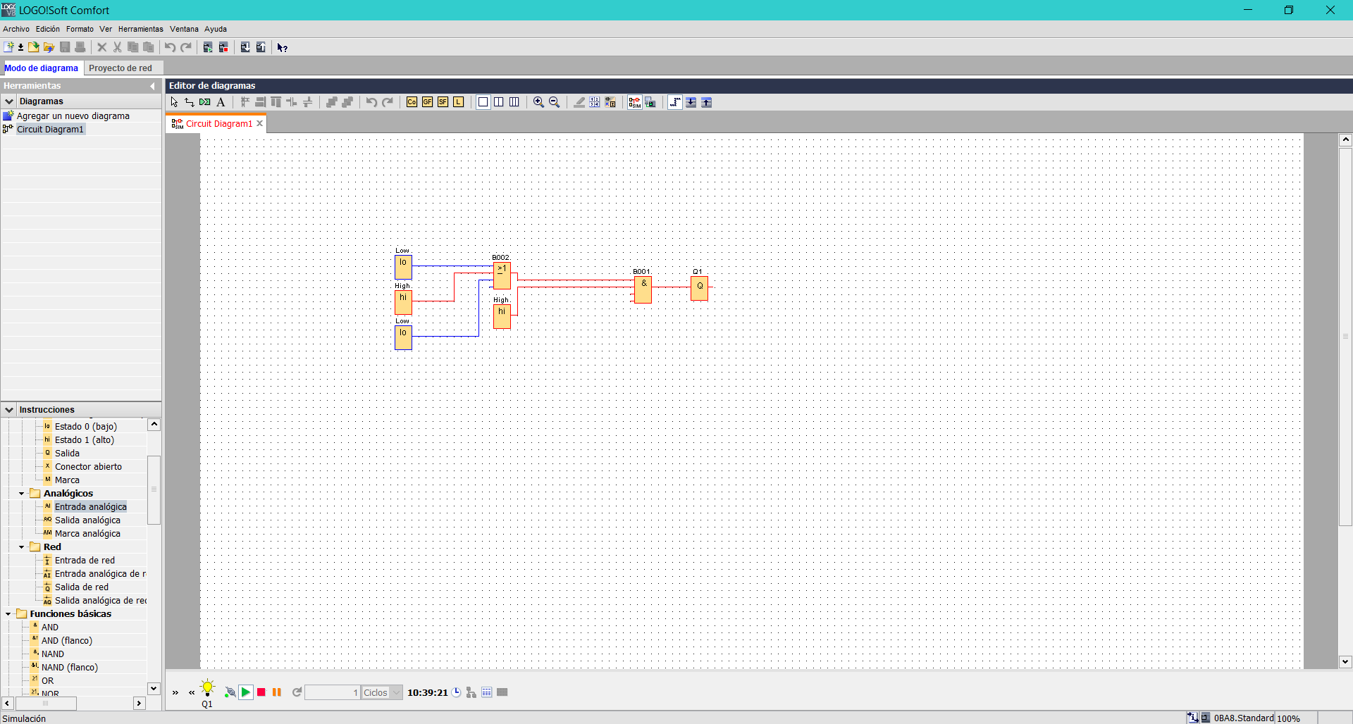Click the diagram editor vertical scrollbar

click(1345, 337)
